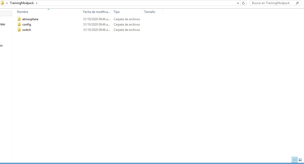Image resolution: width=304 pixels, height=164 pixels.
Task: Sort files by Tamaño column
Action: click(x=149, y=12)
